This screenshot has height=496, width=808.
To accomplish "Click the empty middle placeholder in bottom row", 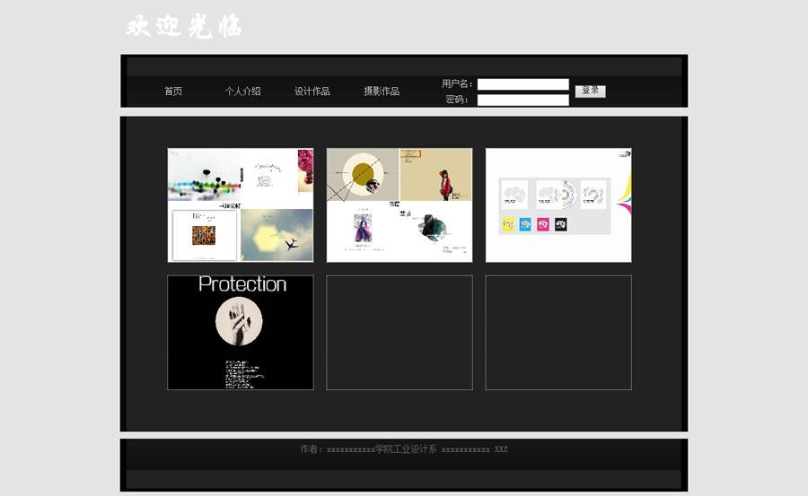I will tap(399, 332).
